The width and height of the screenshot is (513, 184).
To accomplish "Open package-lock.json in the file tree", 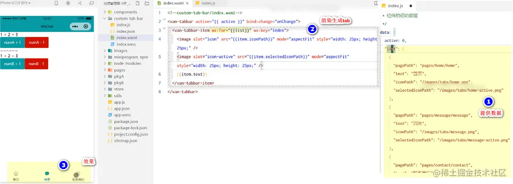I will 131,128.
